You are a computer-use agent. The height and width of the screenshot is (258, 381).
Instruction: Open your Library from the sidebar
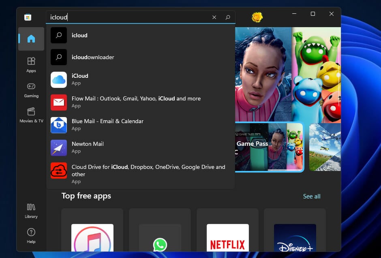point(31,211)
